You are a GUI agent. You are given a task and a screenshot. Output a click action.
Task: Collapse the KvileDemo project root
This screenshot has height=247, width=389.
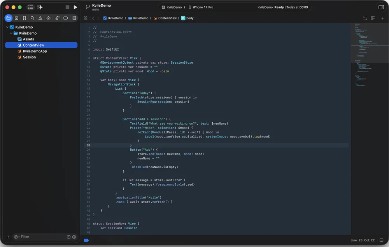click(x=7, y=27)
